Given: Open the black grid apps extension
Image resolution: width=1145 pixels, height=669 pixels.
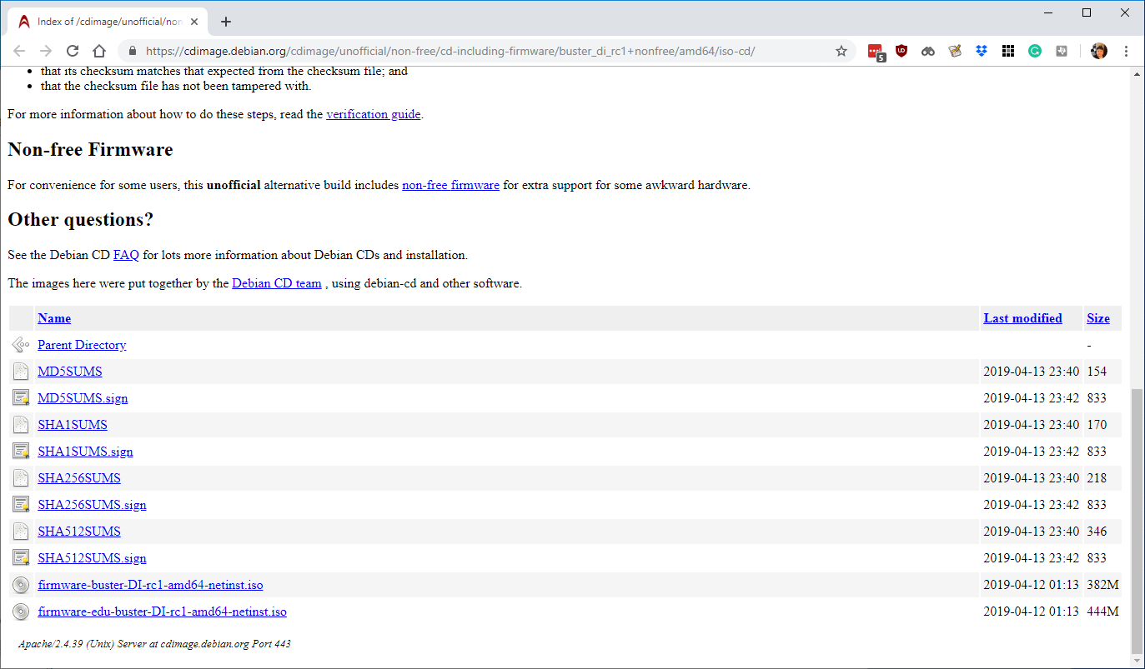Looking at the screenshot, I should [1008, 51].
